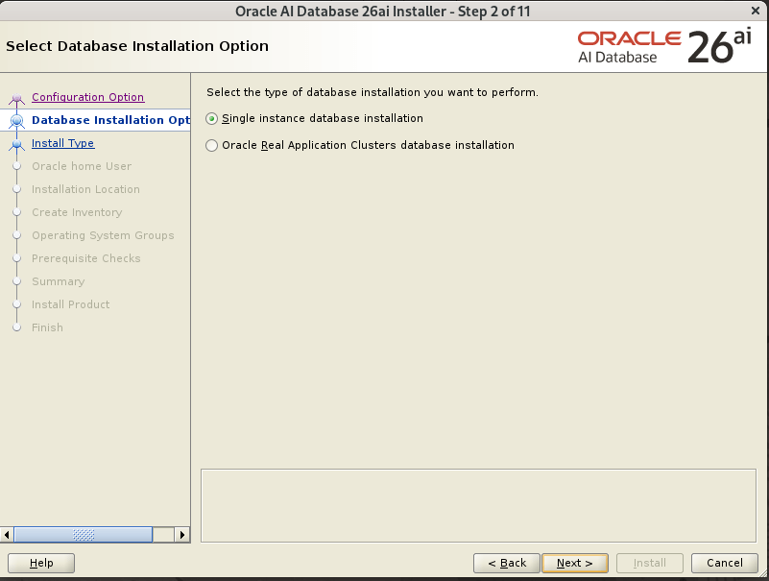Click the steps panel scroll right arrow

click(x=182, y=535)
